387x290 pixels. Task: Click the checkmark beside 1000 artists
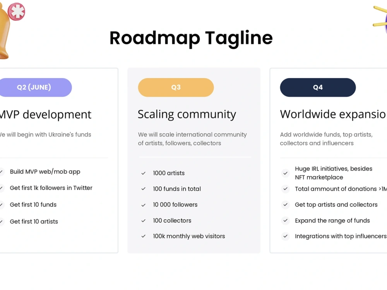144,173
